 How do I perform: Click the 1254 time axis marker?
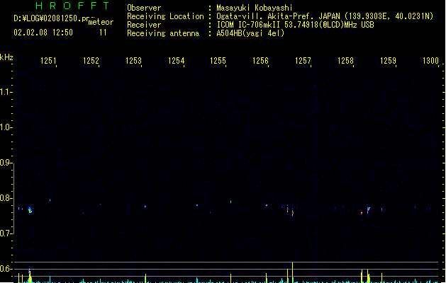176,61
